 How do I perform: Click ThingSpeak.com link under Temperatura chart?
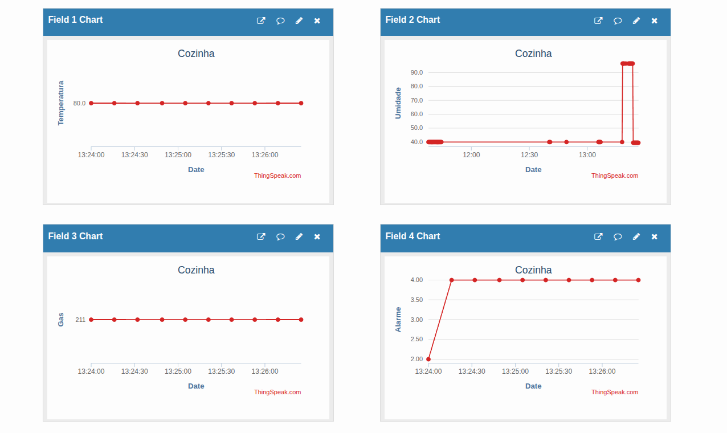click(x=277, y=175)
